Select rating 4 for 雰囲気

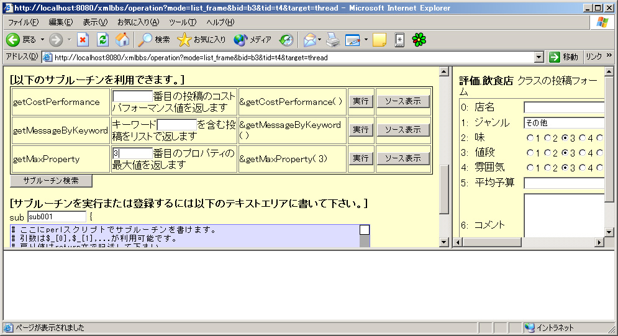click(x=582, y=168)
